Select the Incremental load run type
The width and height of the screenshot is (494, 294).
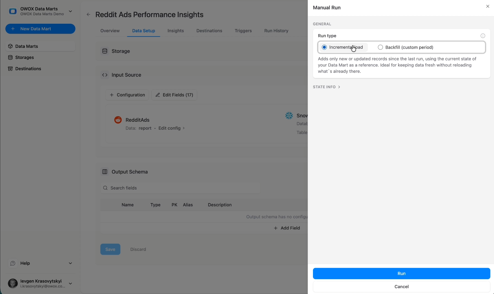(x=324, y=47)
